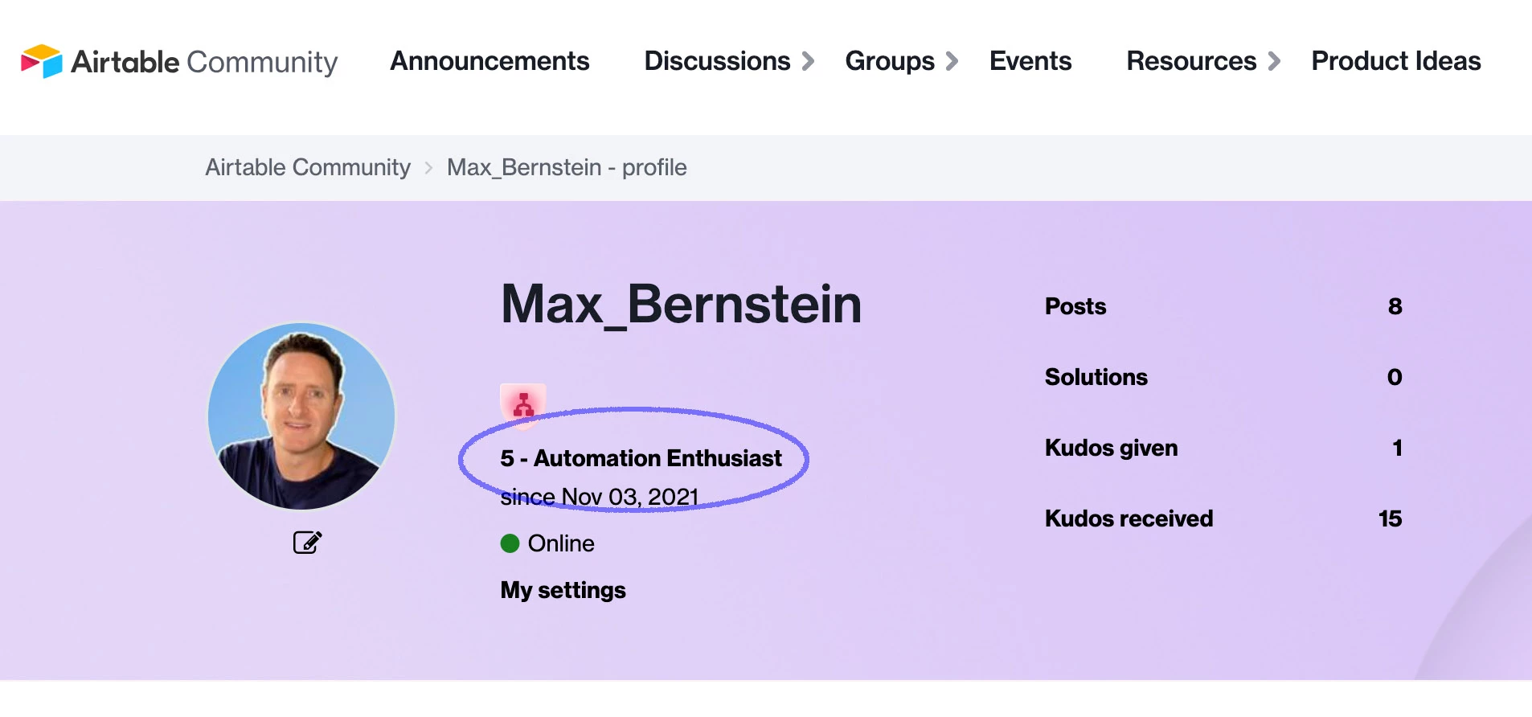Expand the Groups menu chevron
Image resolution: width=1532 pixels, height=717 pixels.
click(952, 61)
